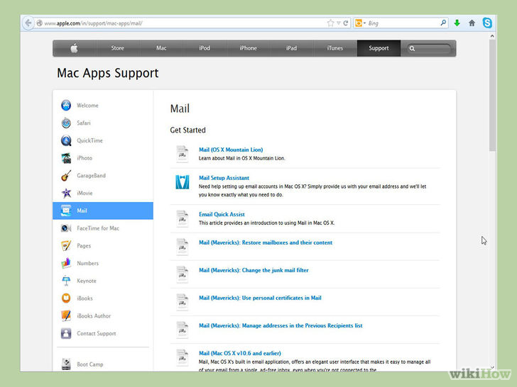Click the Safari compass icon
Screen dimensions: 517x387
coord(66,123)
